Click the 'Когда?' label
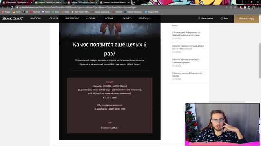 pyautogui.click(x=110, y=82)
